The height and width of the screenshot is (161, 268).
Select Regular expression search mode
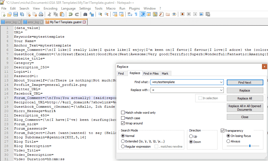[x=123, y=147]
